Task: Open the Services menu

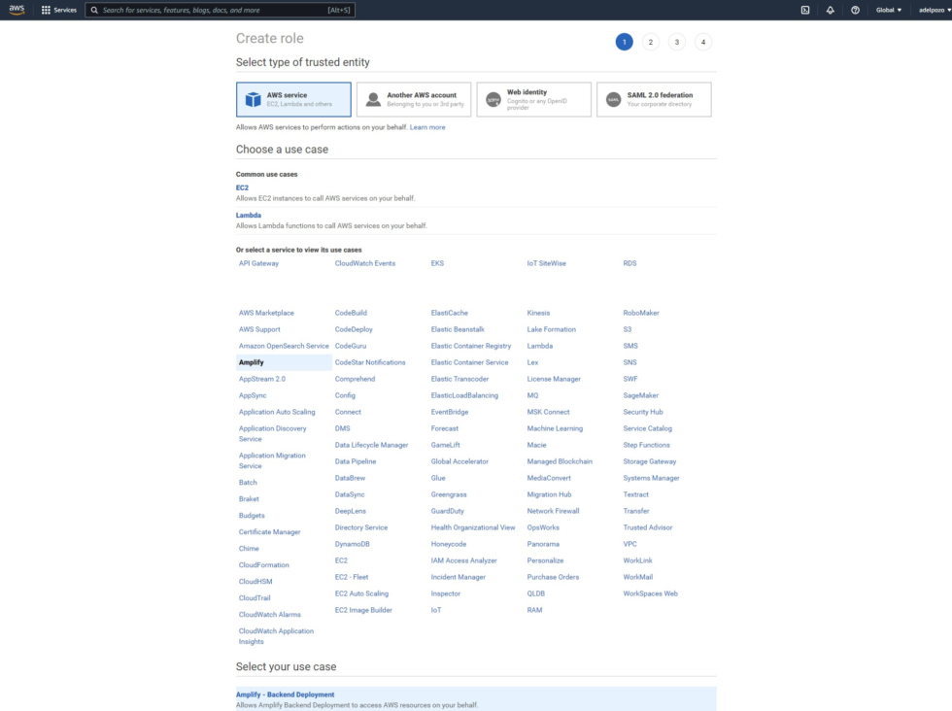Action: (x=60, y=10)
